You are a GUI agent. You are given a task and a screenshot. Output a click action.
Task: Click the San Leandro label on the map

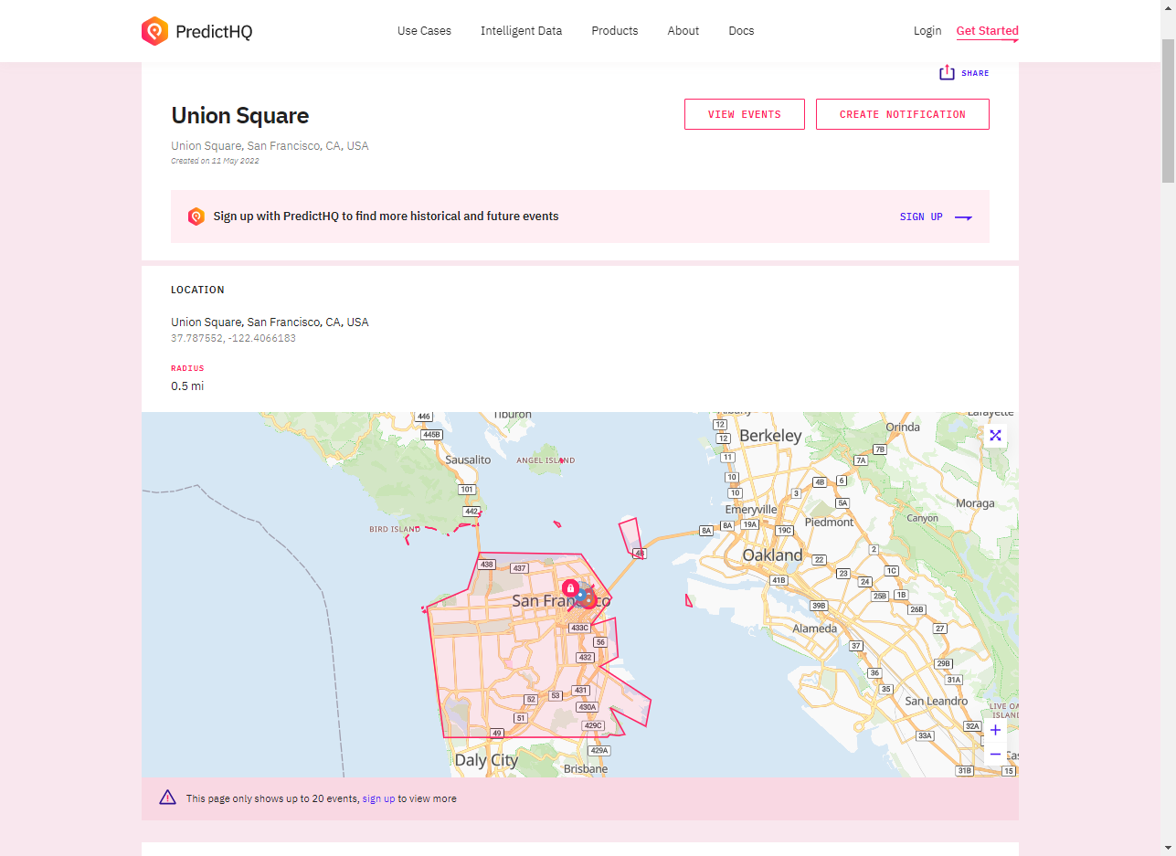coord(936,702)
